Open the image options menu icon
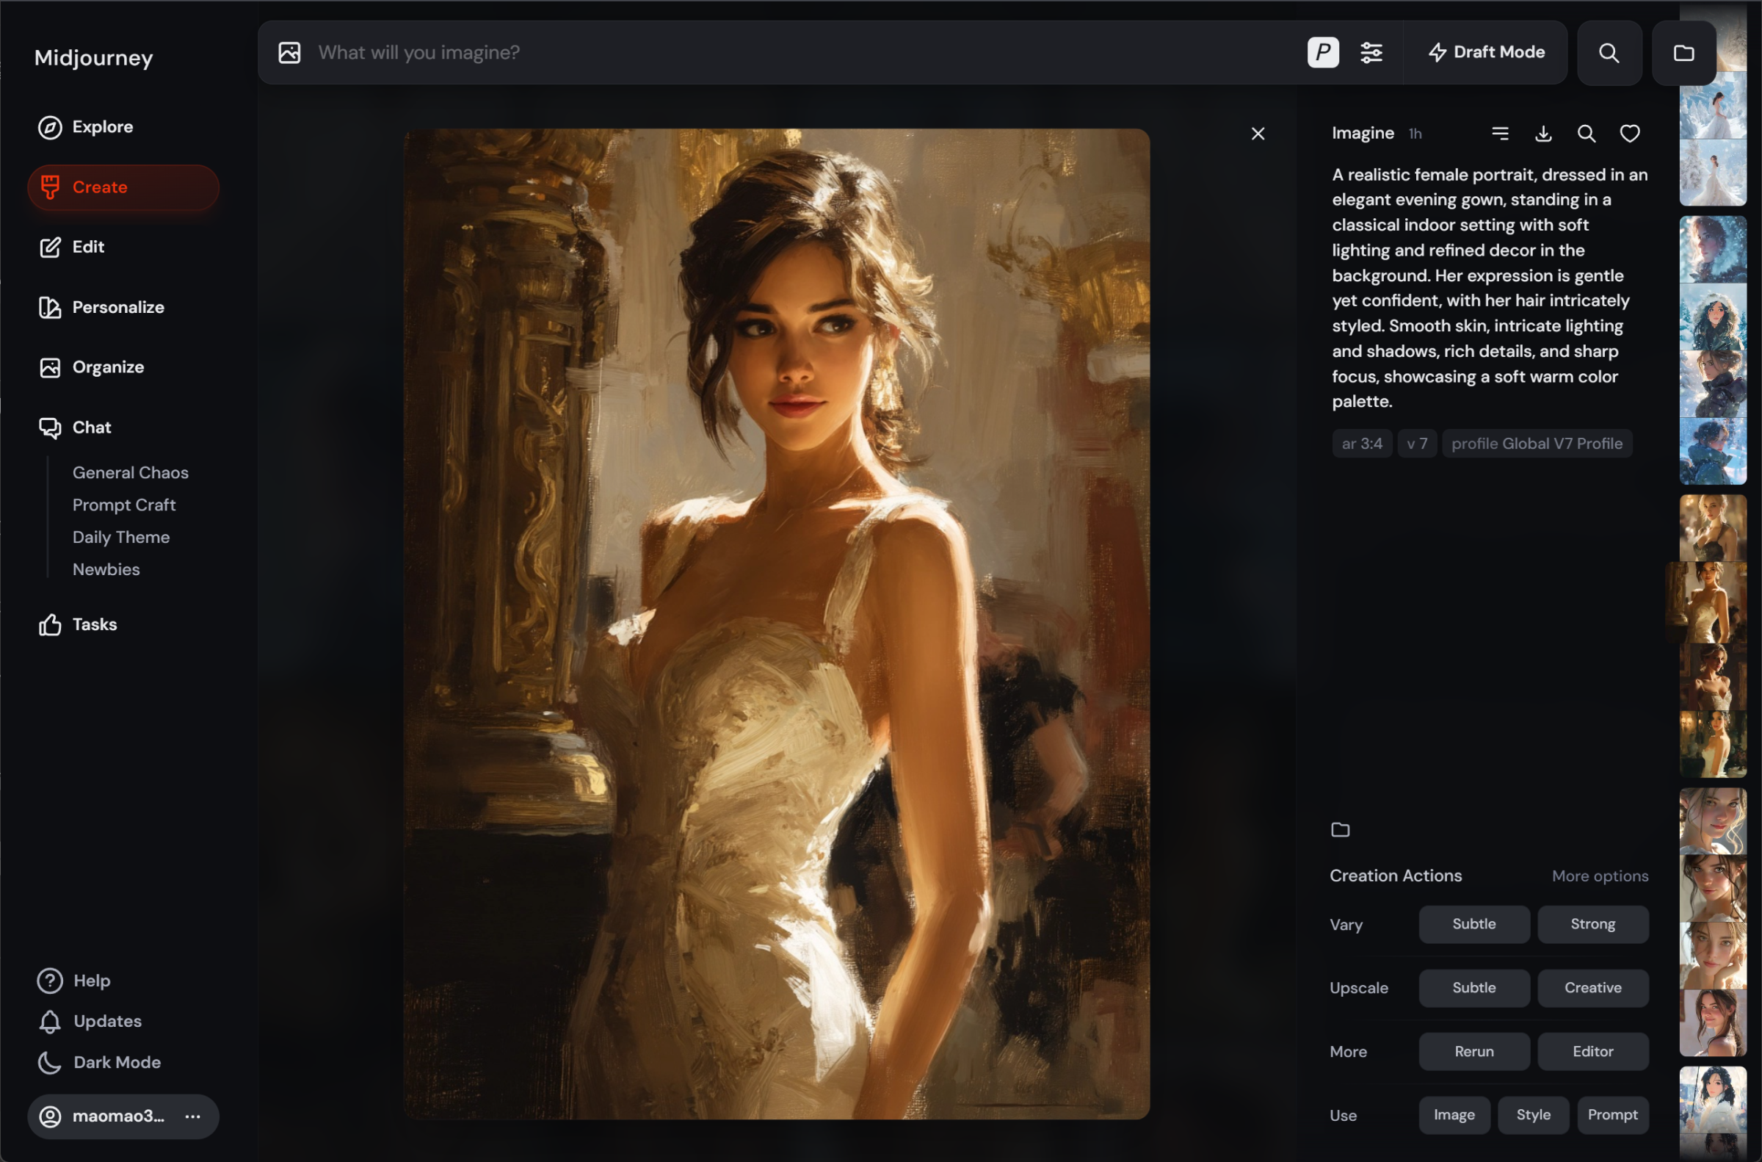 point(1500,134)
